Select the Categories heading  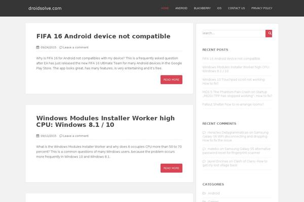click(213, 184)
